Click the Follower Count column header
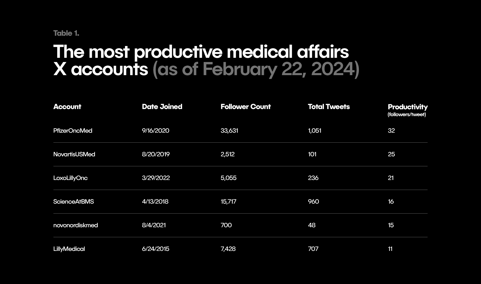481x284 pixels. [x=245, y=107]
